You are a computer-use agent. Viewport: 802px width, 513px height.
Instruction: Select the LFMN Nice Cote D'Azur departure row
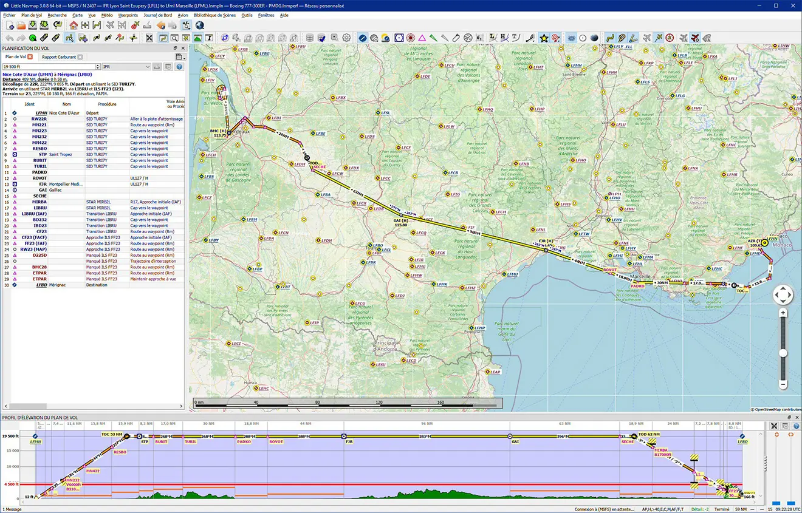pos(92,113)
